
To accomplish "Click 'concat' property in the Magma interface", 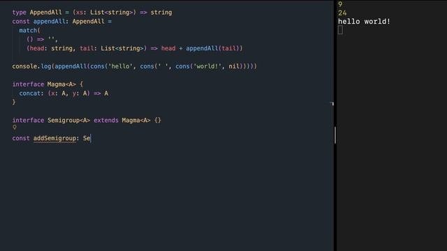I will coord(29,93).
